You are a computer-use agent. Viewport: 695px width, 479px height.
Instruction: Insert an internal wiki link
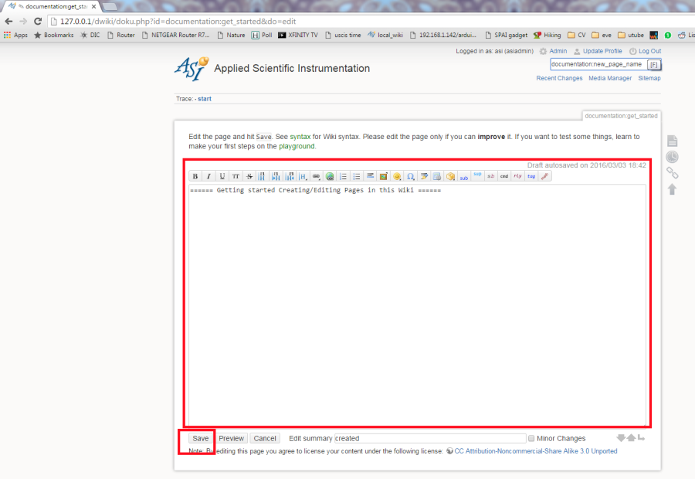[x=317, y=176]
